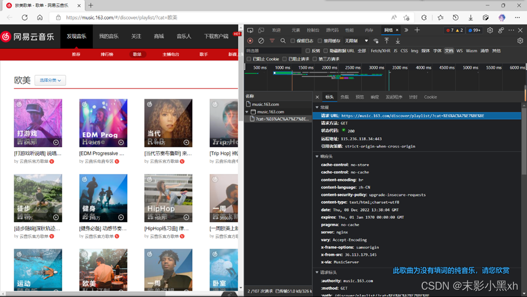
Task: Close the request details pane with X
Action: [x=317, y=97]
